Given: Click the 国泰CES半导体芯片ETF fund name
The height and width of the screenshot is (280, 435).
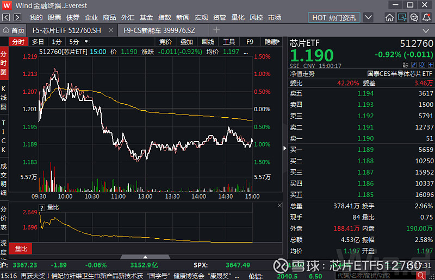Looking at the screenshot, I should [x=400, y=74].
